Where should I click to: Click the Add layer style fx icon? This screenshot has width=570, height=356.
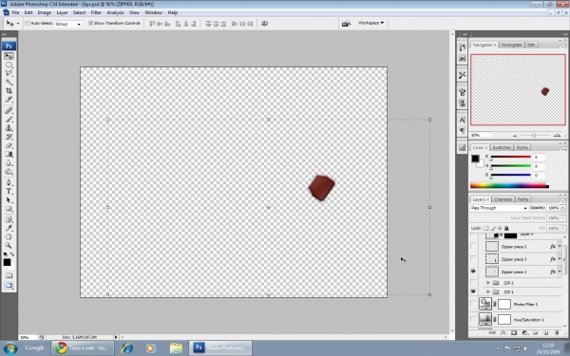coord(503,333)
